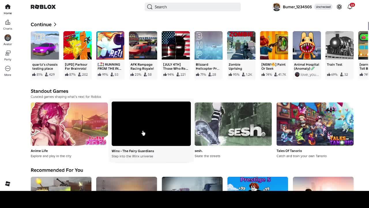
Task: Open quartz's chassis testing place thumbnail
Action: (x=45, y=45)
